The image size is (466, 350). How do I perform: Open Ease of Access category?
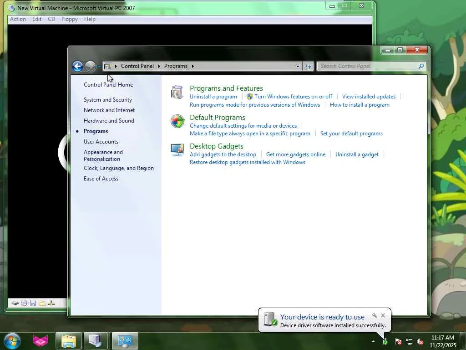[101, 179]
